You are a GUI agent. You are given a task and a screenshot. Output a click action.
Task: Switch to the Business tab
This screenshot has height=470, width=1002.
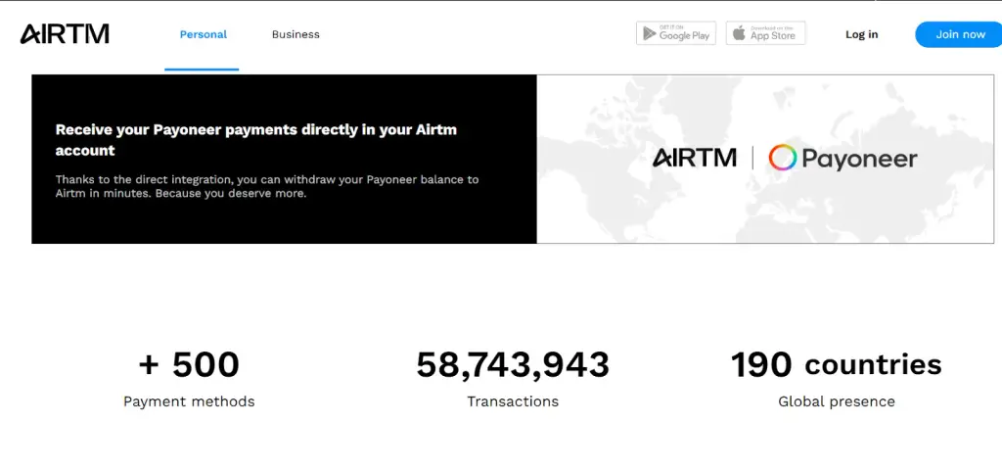pos(296,34)
